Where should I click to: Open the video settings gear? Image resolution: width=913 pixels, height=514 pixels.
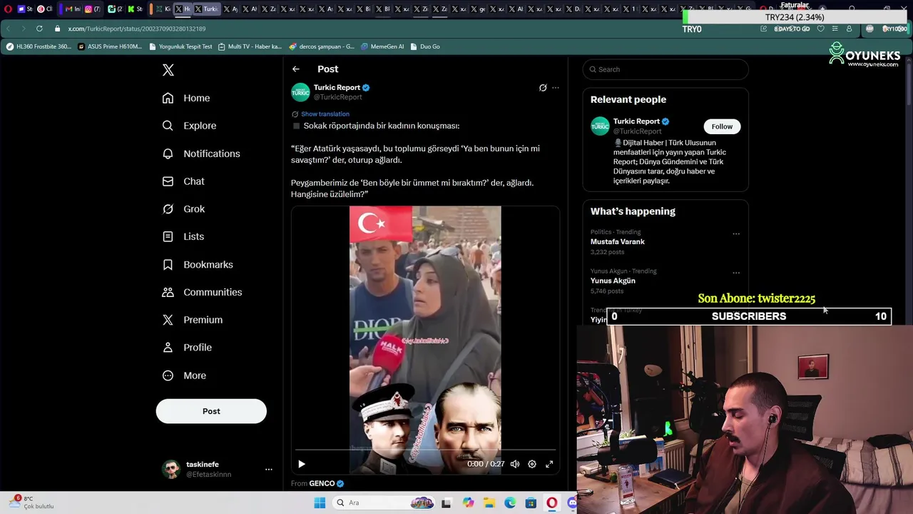pyautogui.click(x=532, y=464)
